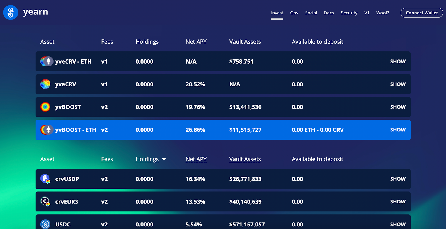Click the 16.34% Net APY value
This screenshot has width=446, height=229.
point(195,179)
